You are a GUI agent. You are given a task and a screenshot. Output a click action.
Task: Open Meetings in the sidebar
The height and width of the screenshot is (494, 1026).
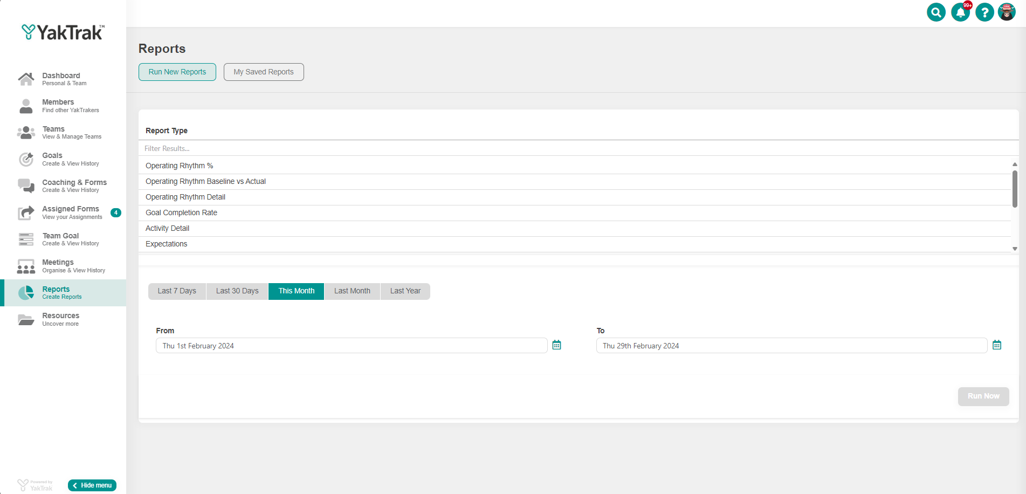click(x=58, y=266)
